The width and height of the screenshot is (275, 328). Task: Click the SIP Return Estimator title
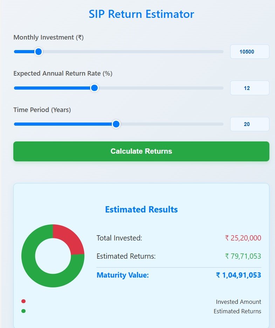tap(141, 14)
